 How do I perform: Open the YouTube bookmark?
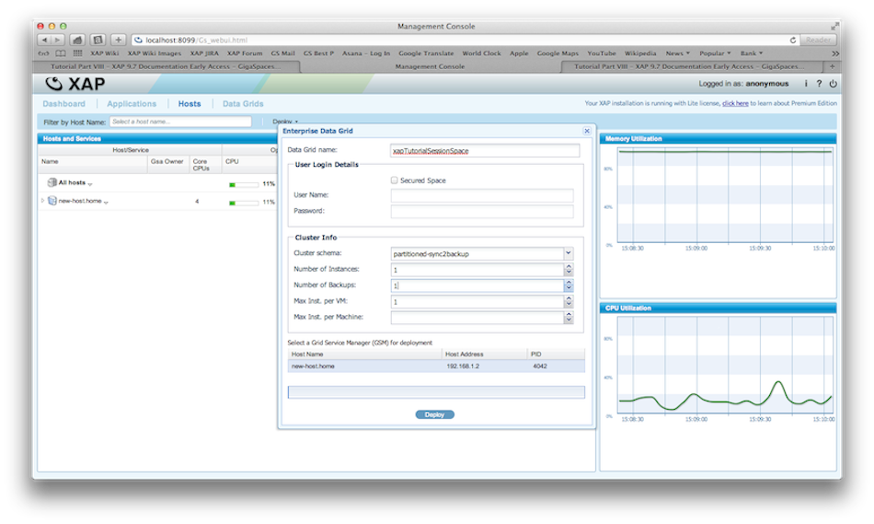point(602,53)
